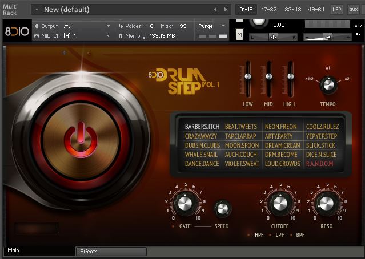The width and height of the screenshot is (365, 259).
Task: Click the voices note icon
Action: point(121,26)
